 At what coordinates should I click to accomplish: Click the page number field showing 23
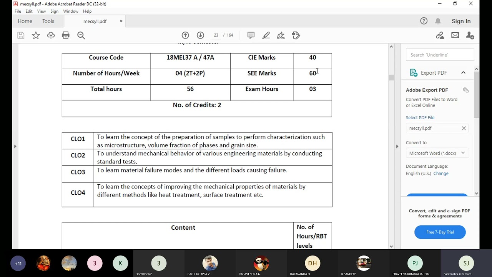[x=216, y=35]
